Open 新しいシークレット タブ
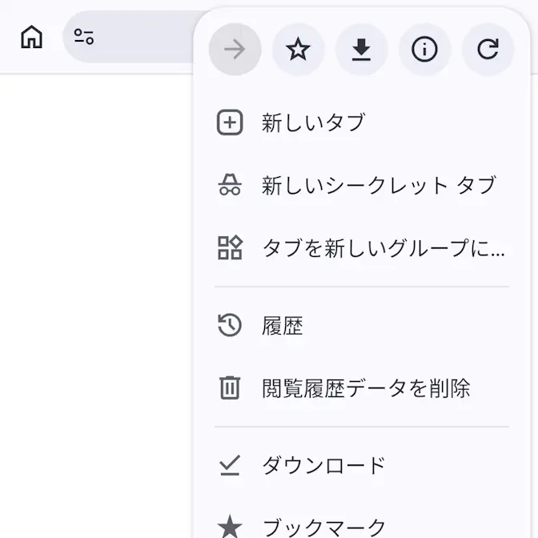This screenshot has width=538, height=538. tap(362, 185)
